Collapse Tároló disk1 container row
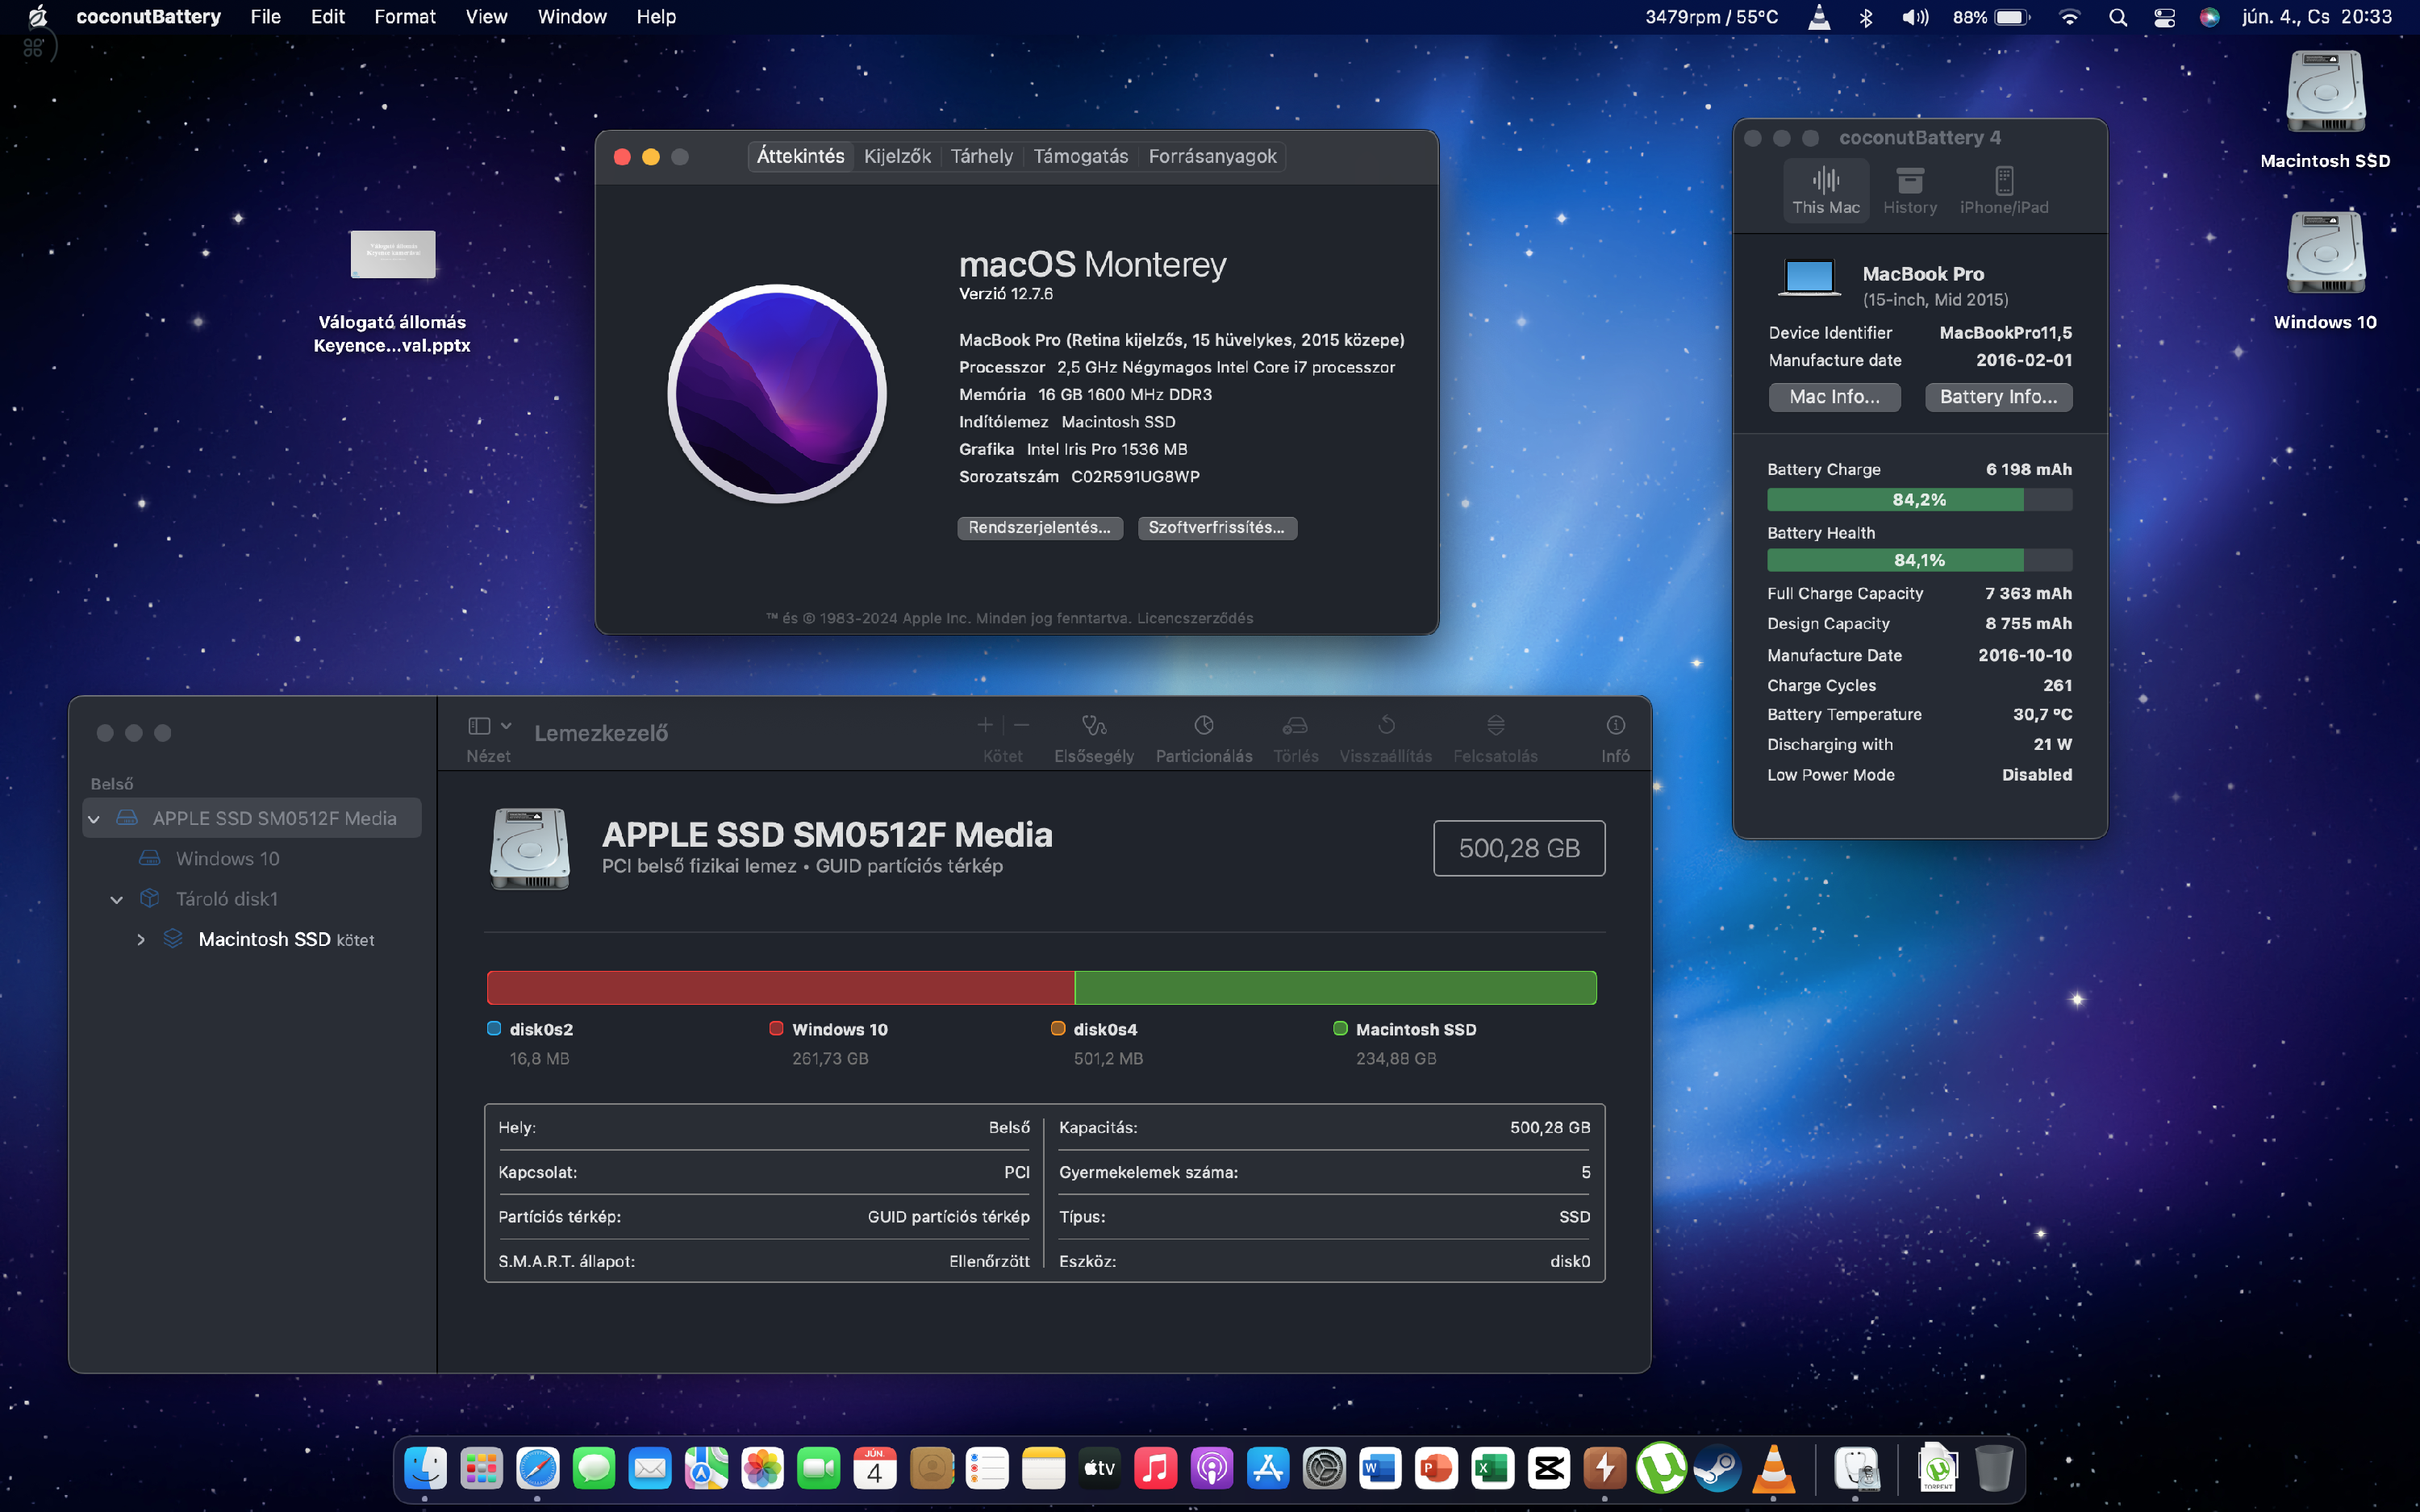The height and width of the screenshot is (1512, 2420). pyautogui.click(x=117, y=900)
